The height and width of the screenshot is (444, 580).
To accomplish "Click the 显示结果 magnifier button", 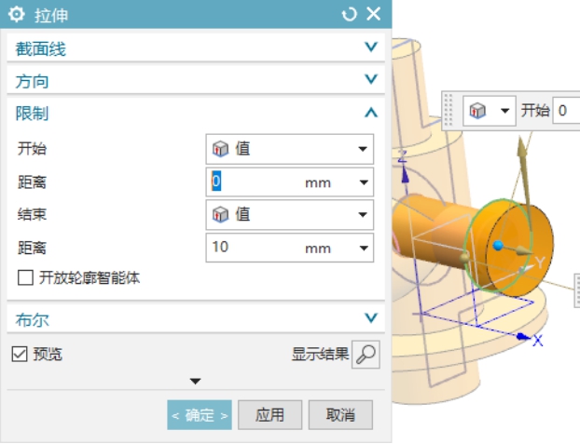I will 366,355.
